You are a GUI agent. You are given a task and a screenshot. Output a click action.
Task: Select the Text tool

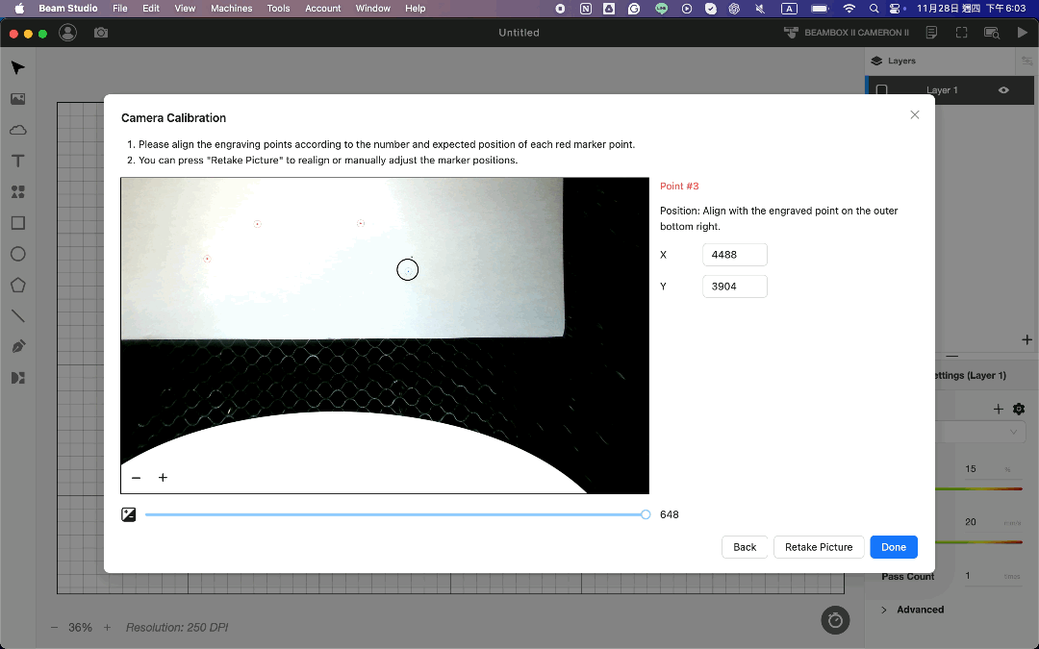(x=18, y=161)
